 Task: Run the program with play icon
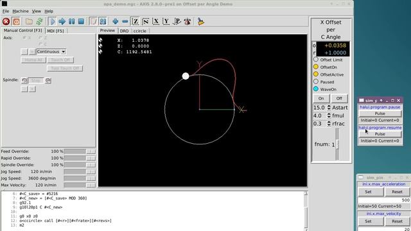pos(52,21)
